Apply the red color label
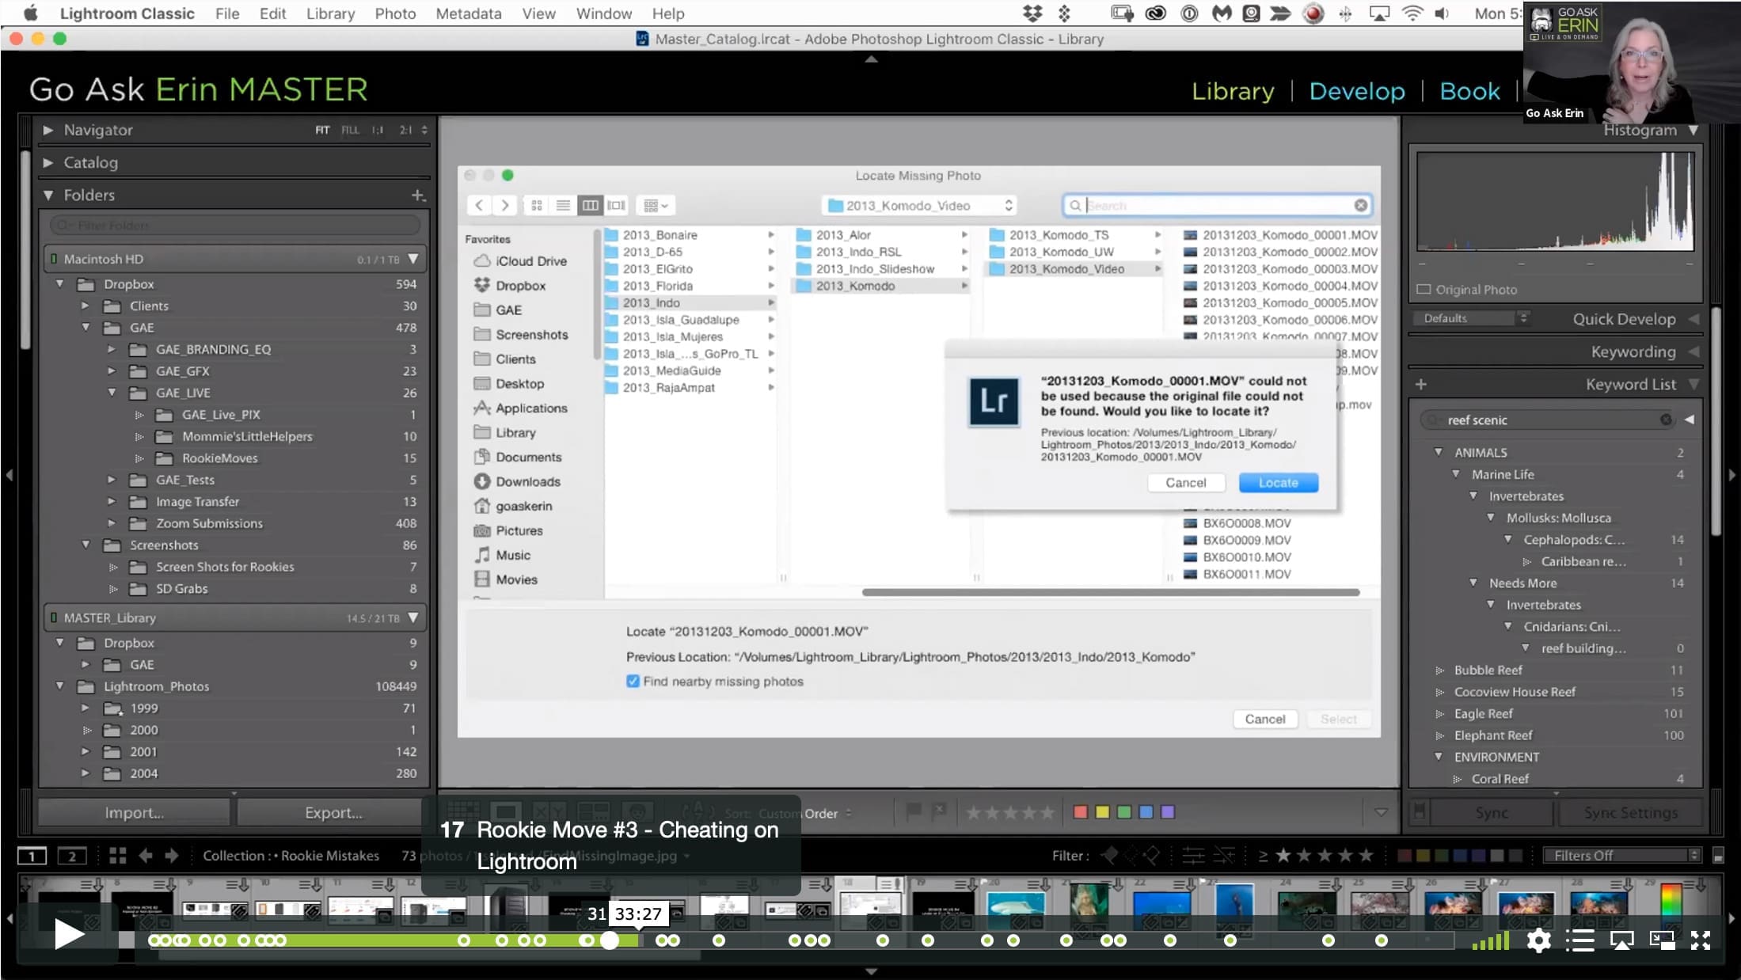This screenshot has height=980, width=1741. pyautogui.click(x=1080, y=812)
